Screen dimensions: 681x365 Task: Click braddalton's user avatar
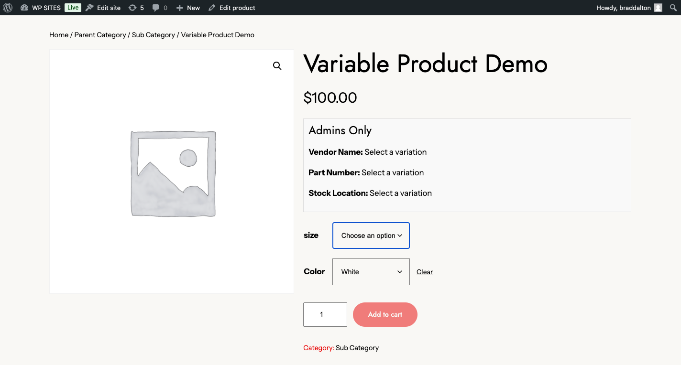658,8
